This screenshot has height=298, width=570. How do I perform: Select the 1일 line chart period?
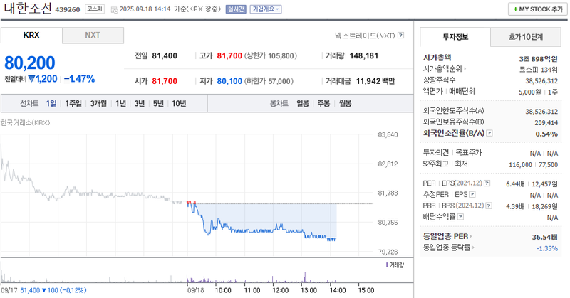point(51,103)
